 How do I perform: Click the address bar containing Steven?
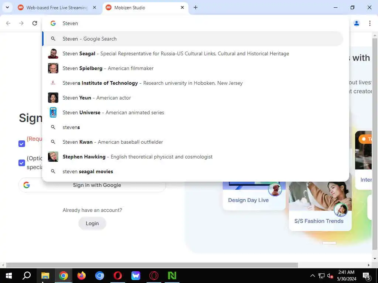pos(195,23)
